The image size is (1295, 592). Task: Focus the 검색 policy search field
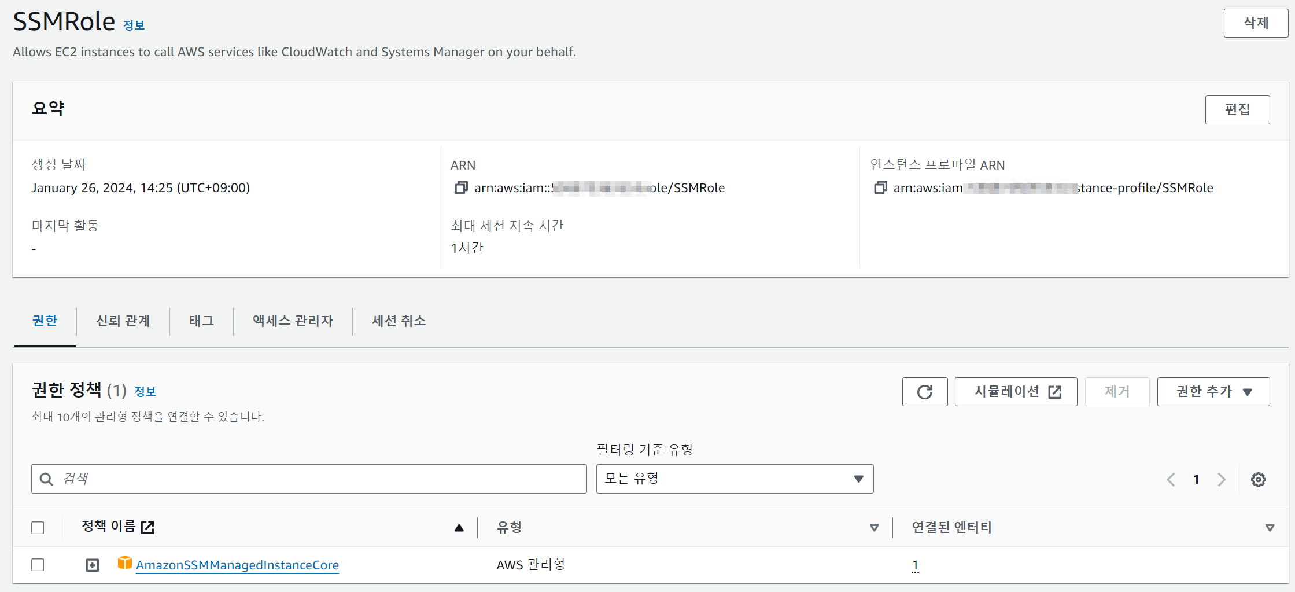click(x=309, y=479)
